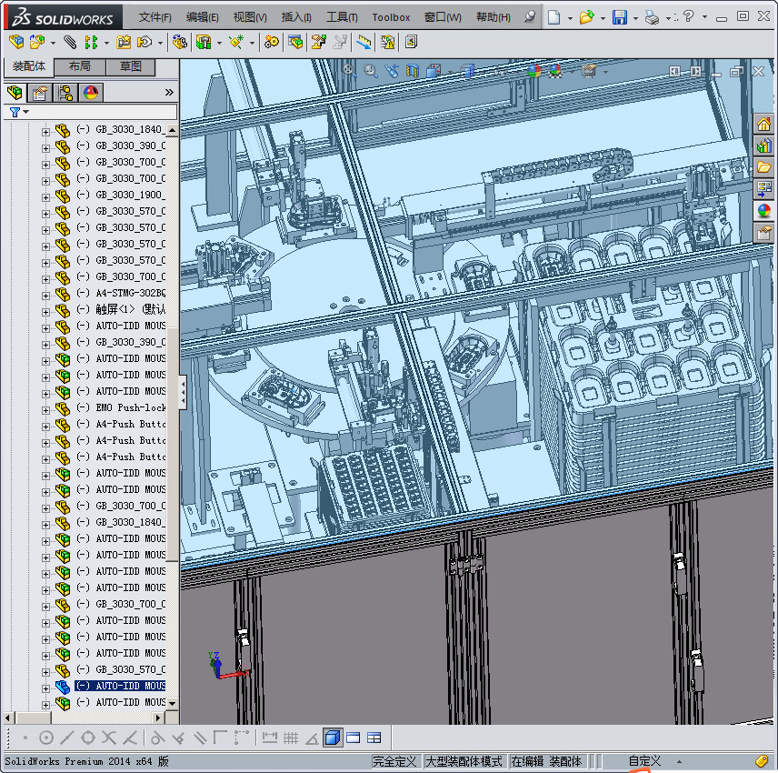This screenshot has height=773, width=778.
Task: Select the Circle sketch tool icon
Action: [x=45, y=737]
